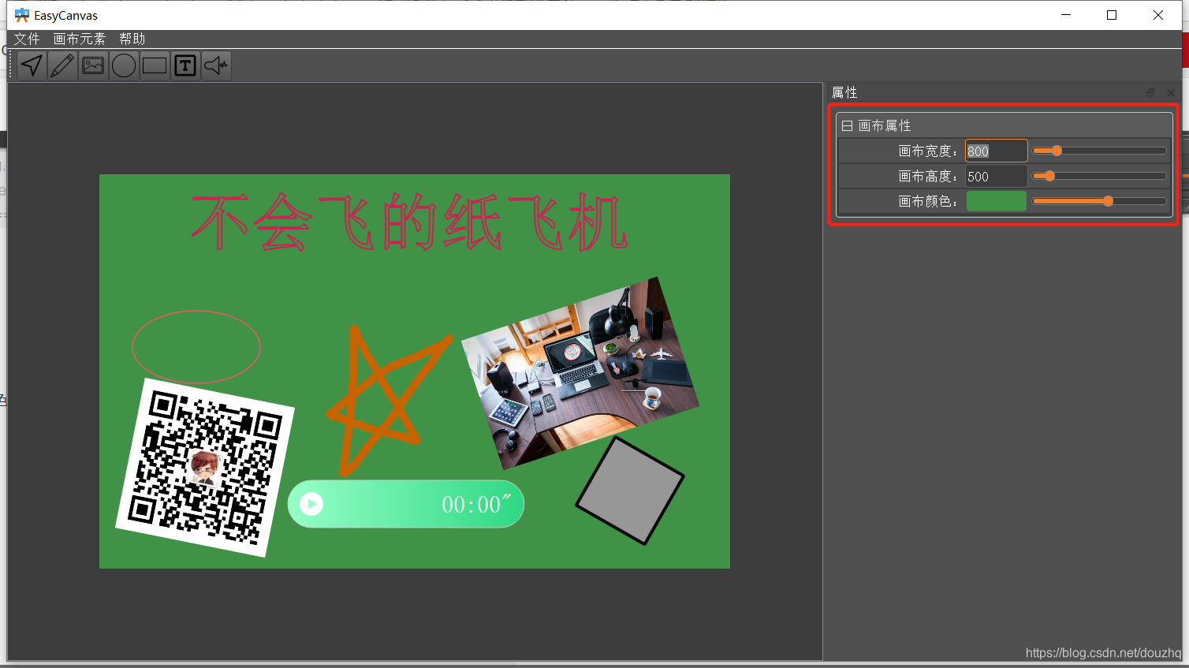
Task: Select the audio insertion tool
Action: (x=215, y=65)
